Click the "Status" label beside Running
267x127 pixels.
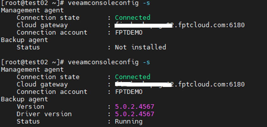28,121
